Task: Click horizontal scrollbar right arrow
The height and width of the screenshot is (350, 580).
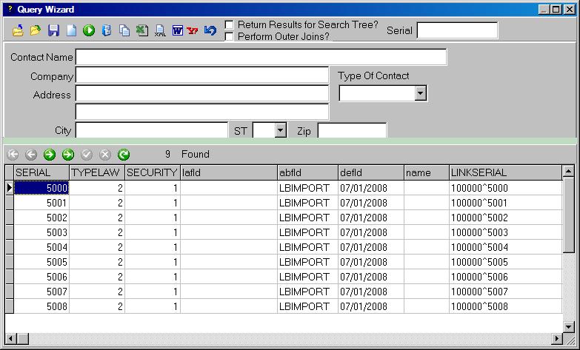Action: coord(557,338)
